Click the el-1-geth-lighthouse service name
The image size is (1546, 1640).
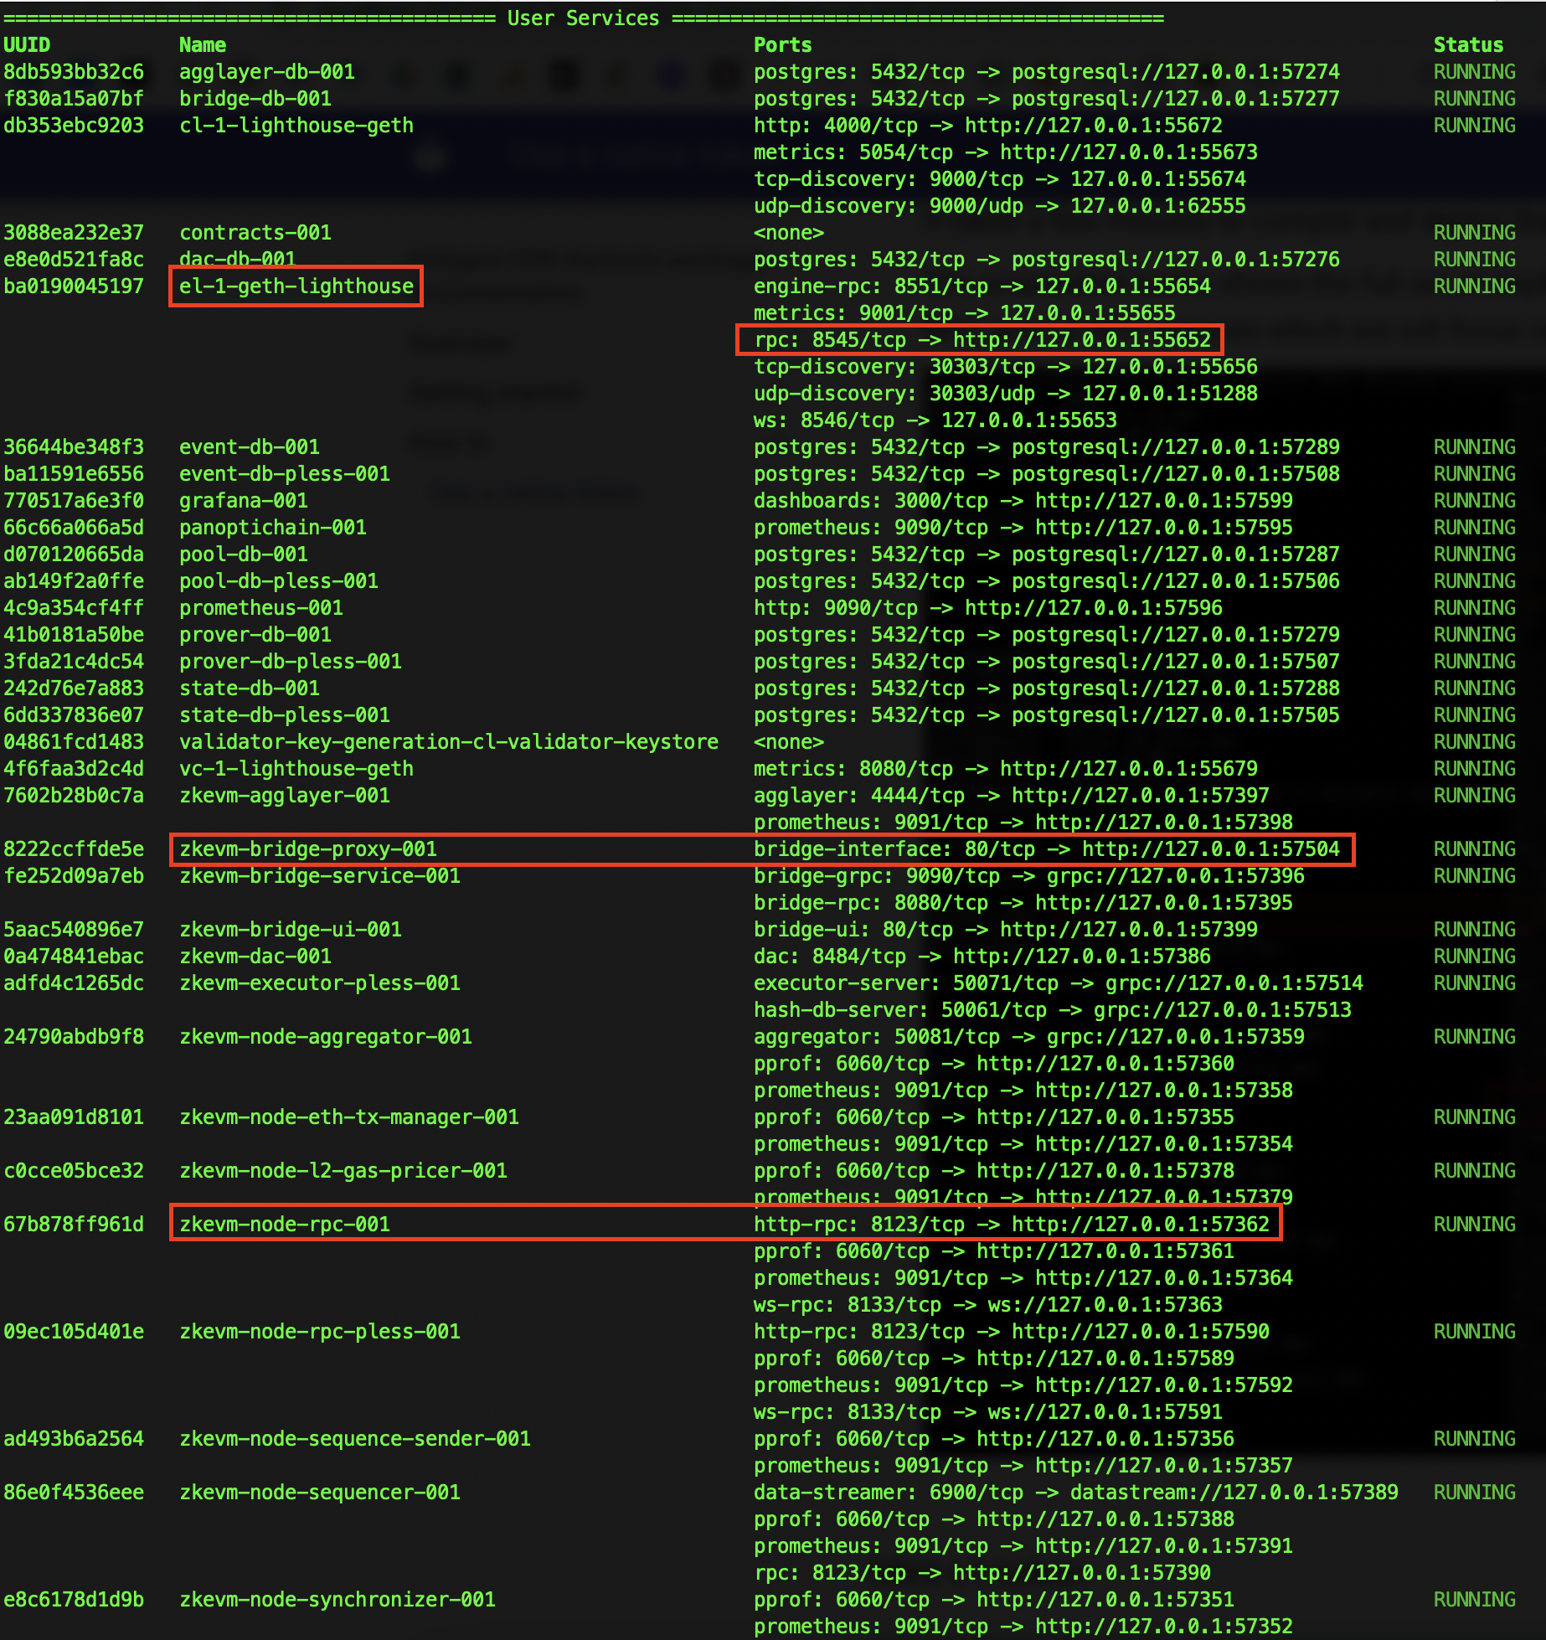coord(296,286)
